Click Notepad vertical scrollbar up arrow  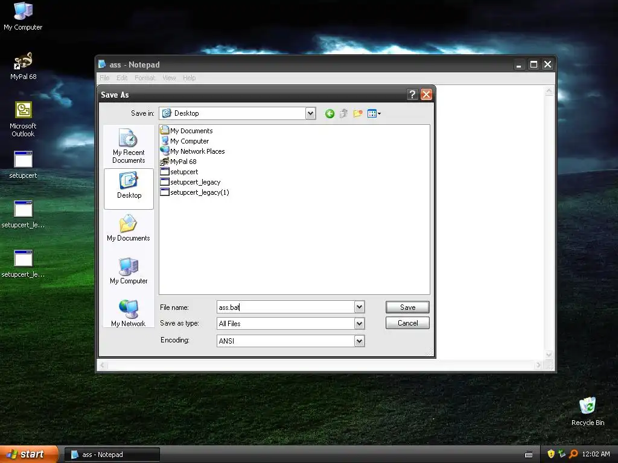coord(549,92)
